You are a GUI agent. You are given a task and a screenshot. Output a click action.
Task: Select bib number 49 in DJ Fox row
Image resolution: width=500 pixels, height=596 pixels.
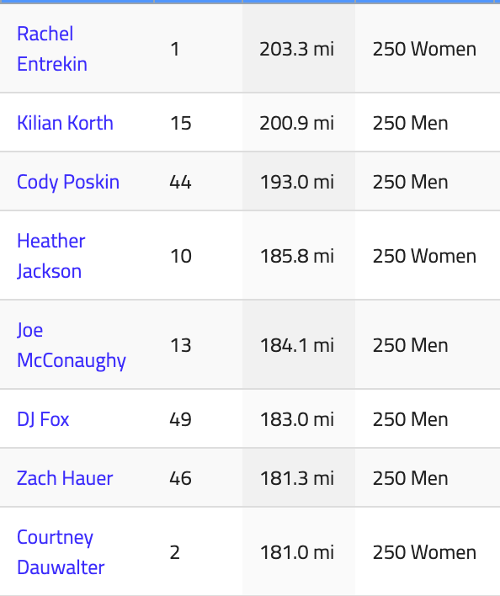[x=180, y=419]
